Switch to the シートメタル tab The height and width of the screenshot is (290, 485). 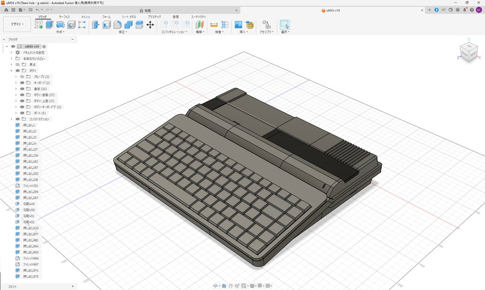point(129,17)
